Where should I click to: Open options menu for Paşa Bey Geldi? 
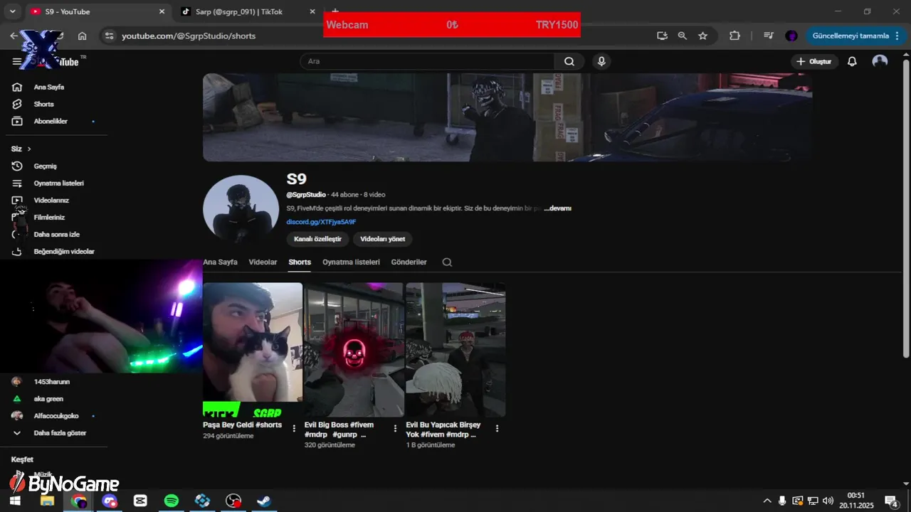[294, 428]
